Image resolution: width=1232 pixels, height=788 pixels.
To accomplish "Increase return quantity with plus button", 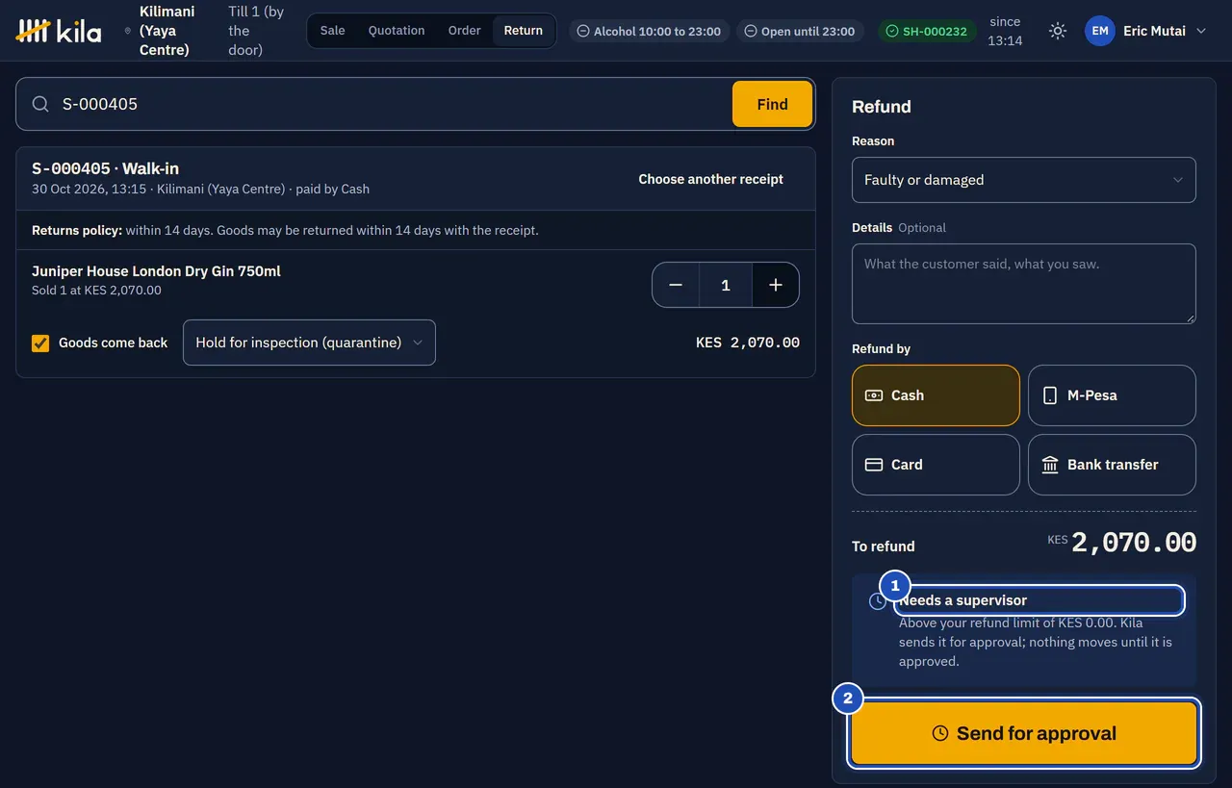I will click(x=776, y=285).
